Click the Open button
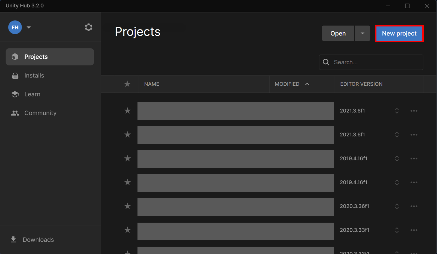 tap(338, 33)
